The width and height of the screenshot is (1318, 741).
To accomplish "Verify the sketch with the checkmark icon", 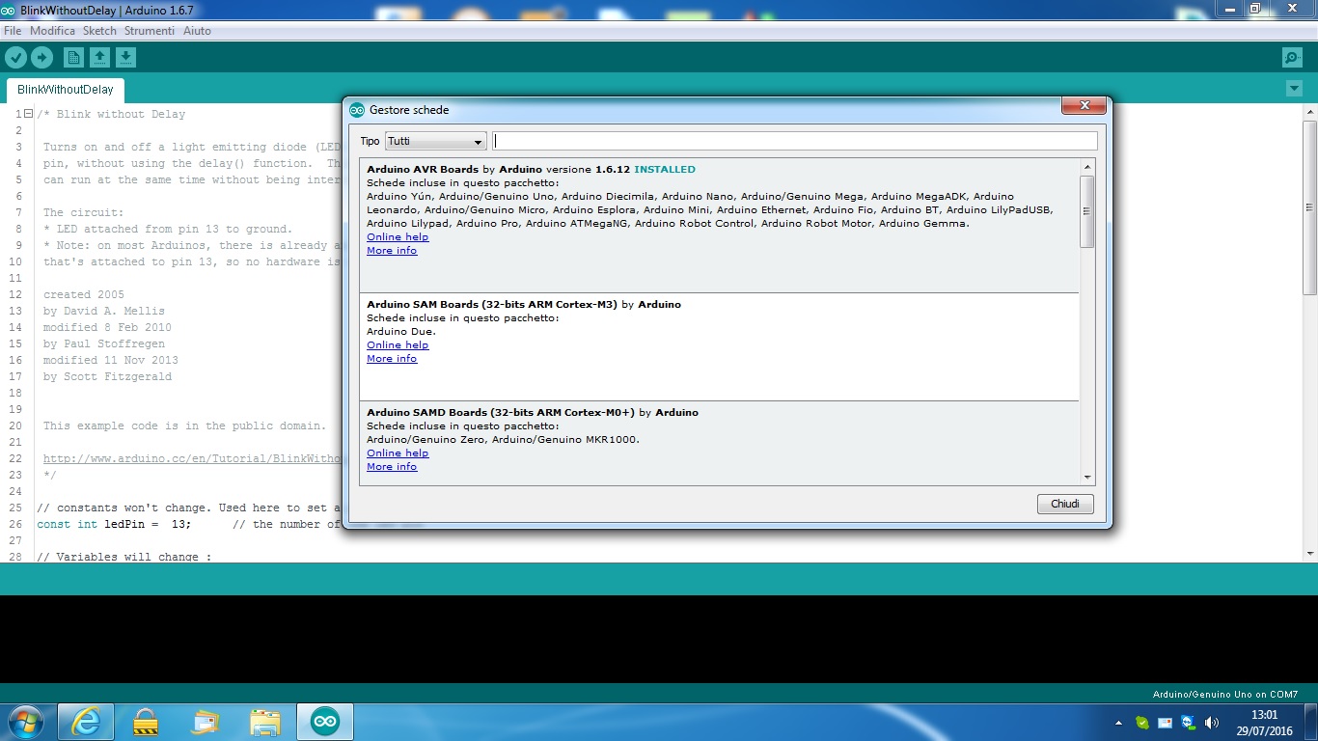I will pos(15,57).
